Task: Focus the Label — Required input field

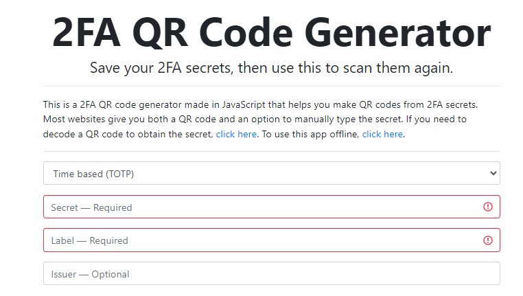Action: 261,240
